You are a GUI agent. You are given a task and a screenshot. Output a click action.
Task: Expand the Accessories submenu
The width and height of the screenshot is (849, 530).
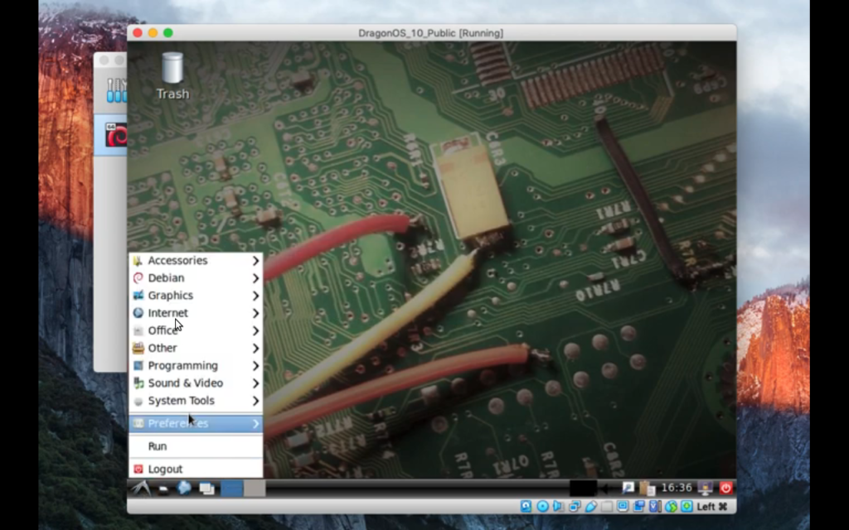coord(196,261)
